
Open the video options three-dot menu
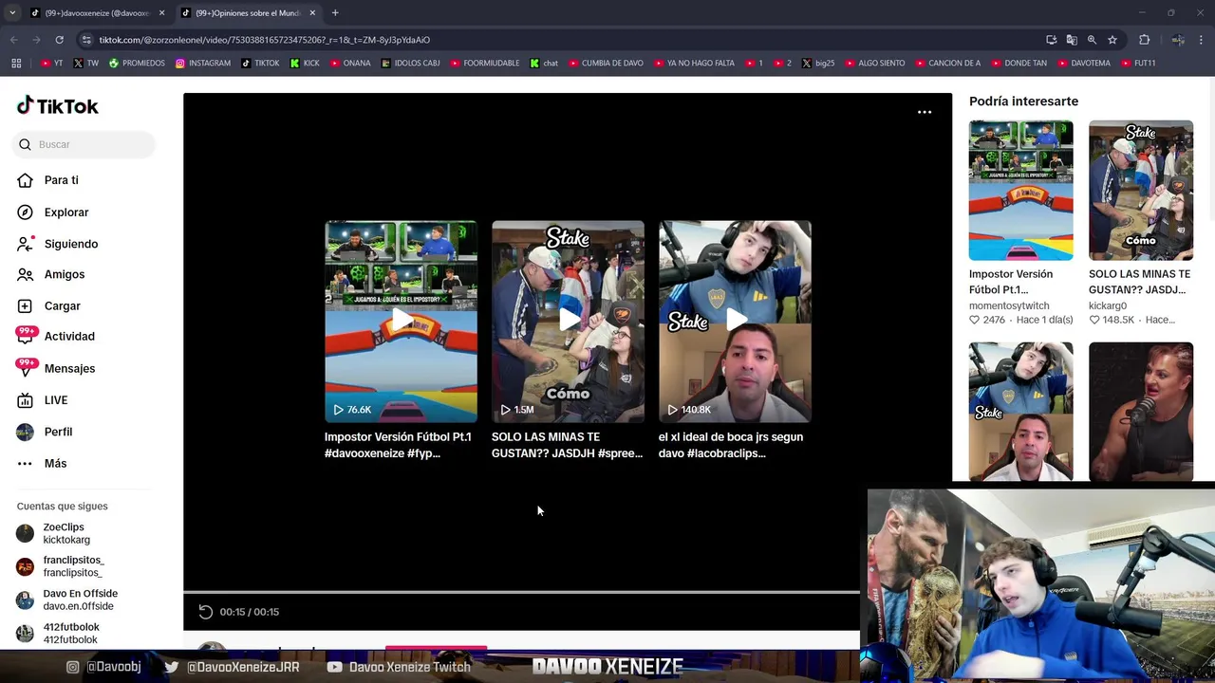point(925,112)
